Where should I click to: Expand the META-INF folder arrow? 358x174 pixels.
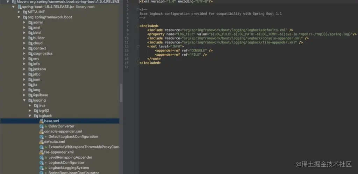click(x=19, y=12)
